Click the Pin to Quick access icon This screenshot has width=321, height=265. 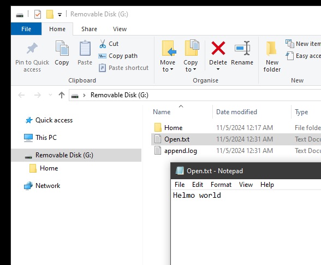pos(32,48)
